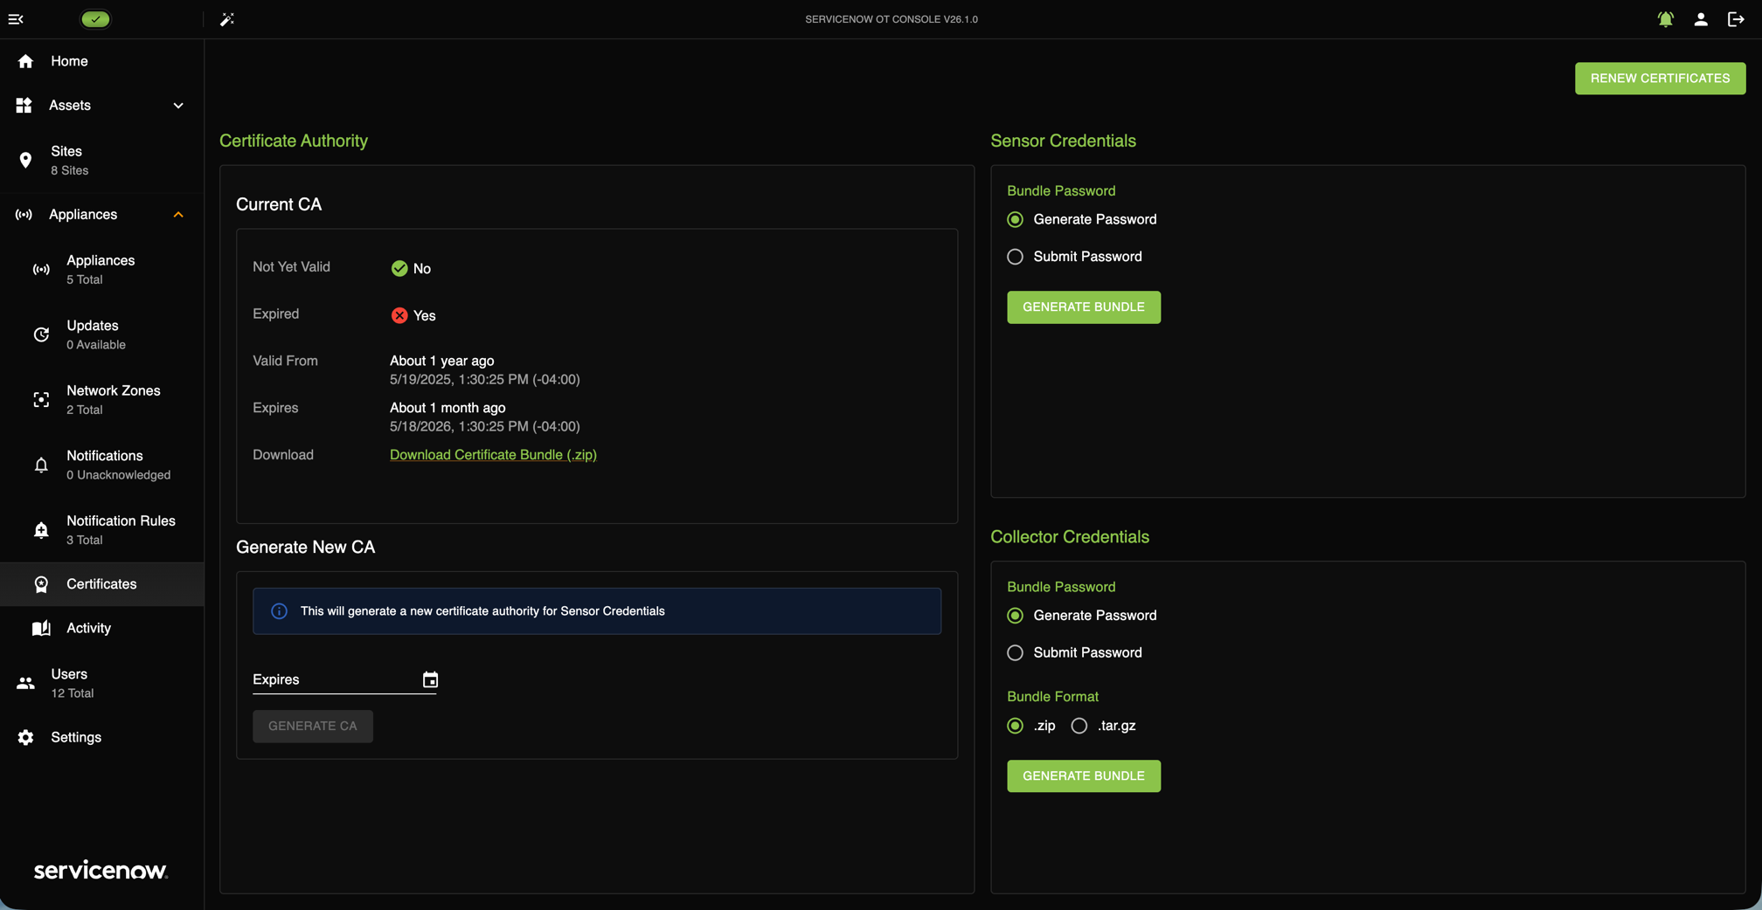This screenshot has width=1762, height=910.
Task: Go to Home in sidebar
Action: pos(101,61)
